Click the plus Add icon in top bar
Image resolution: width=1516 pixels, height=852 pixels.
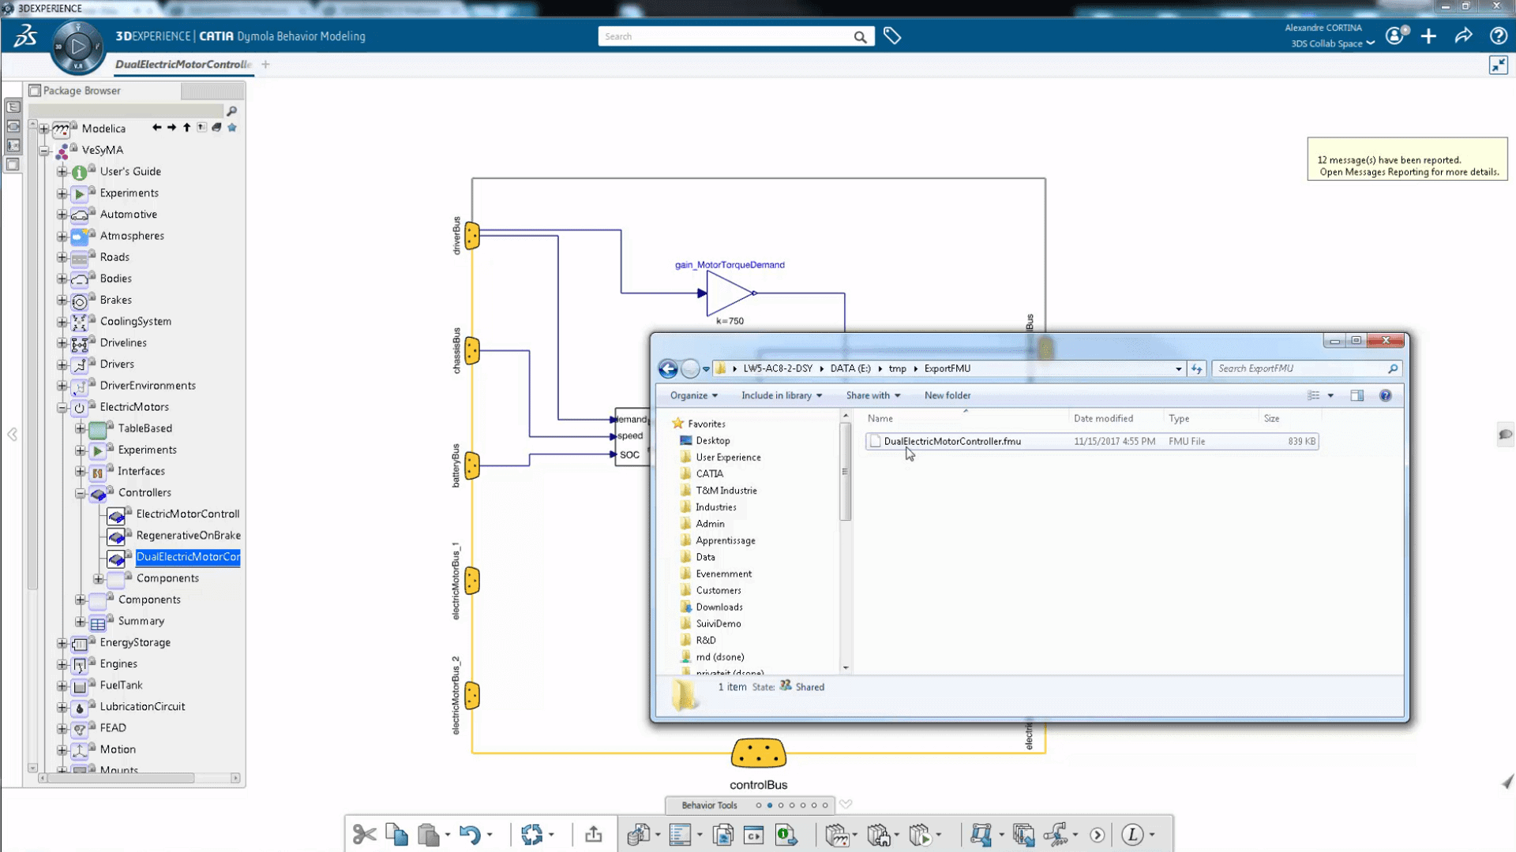[x=1428, y=36]
